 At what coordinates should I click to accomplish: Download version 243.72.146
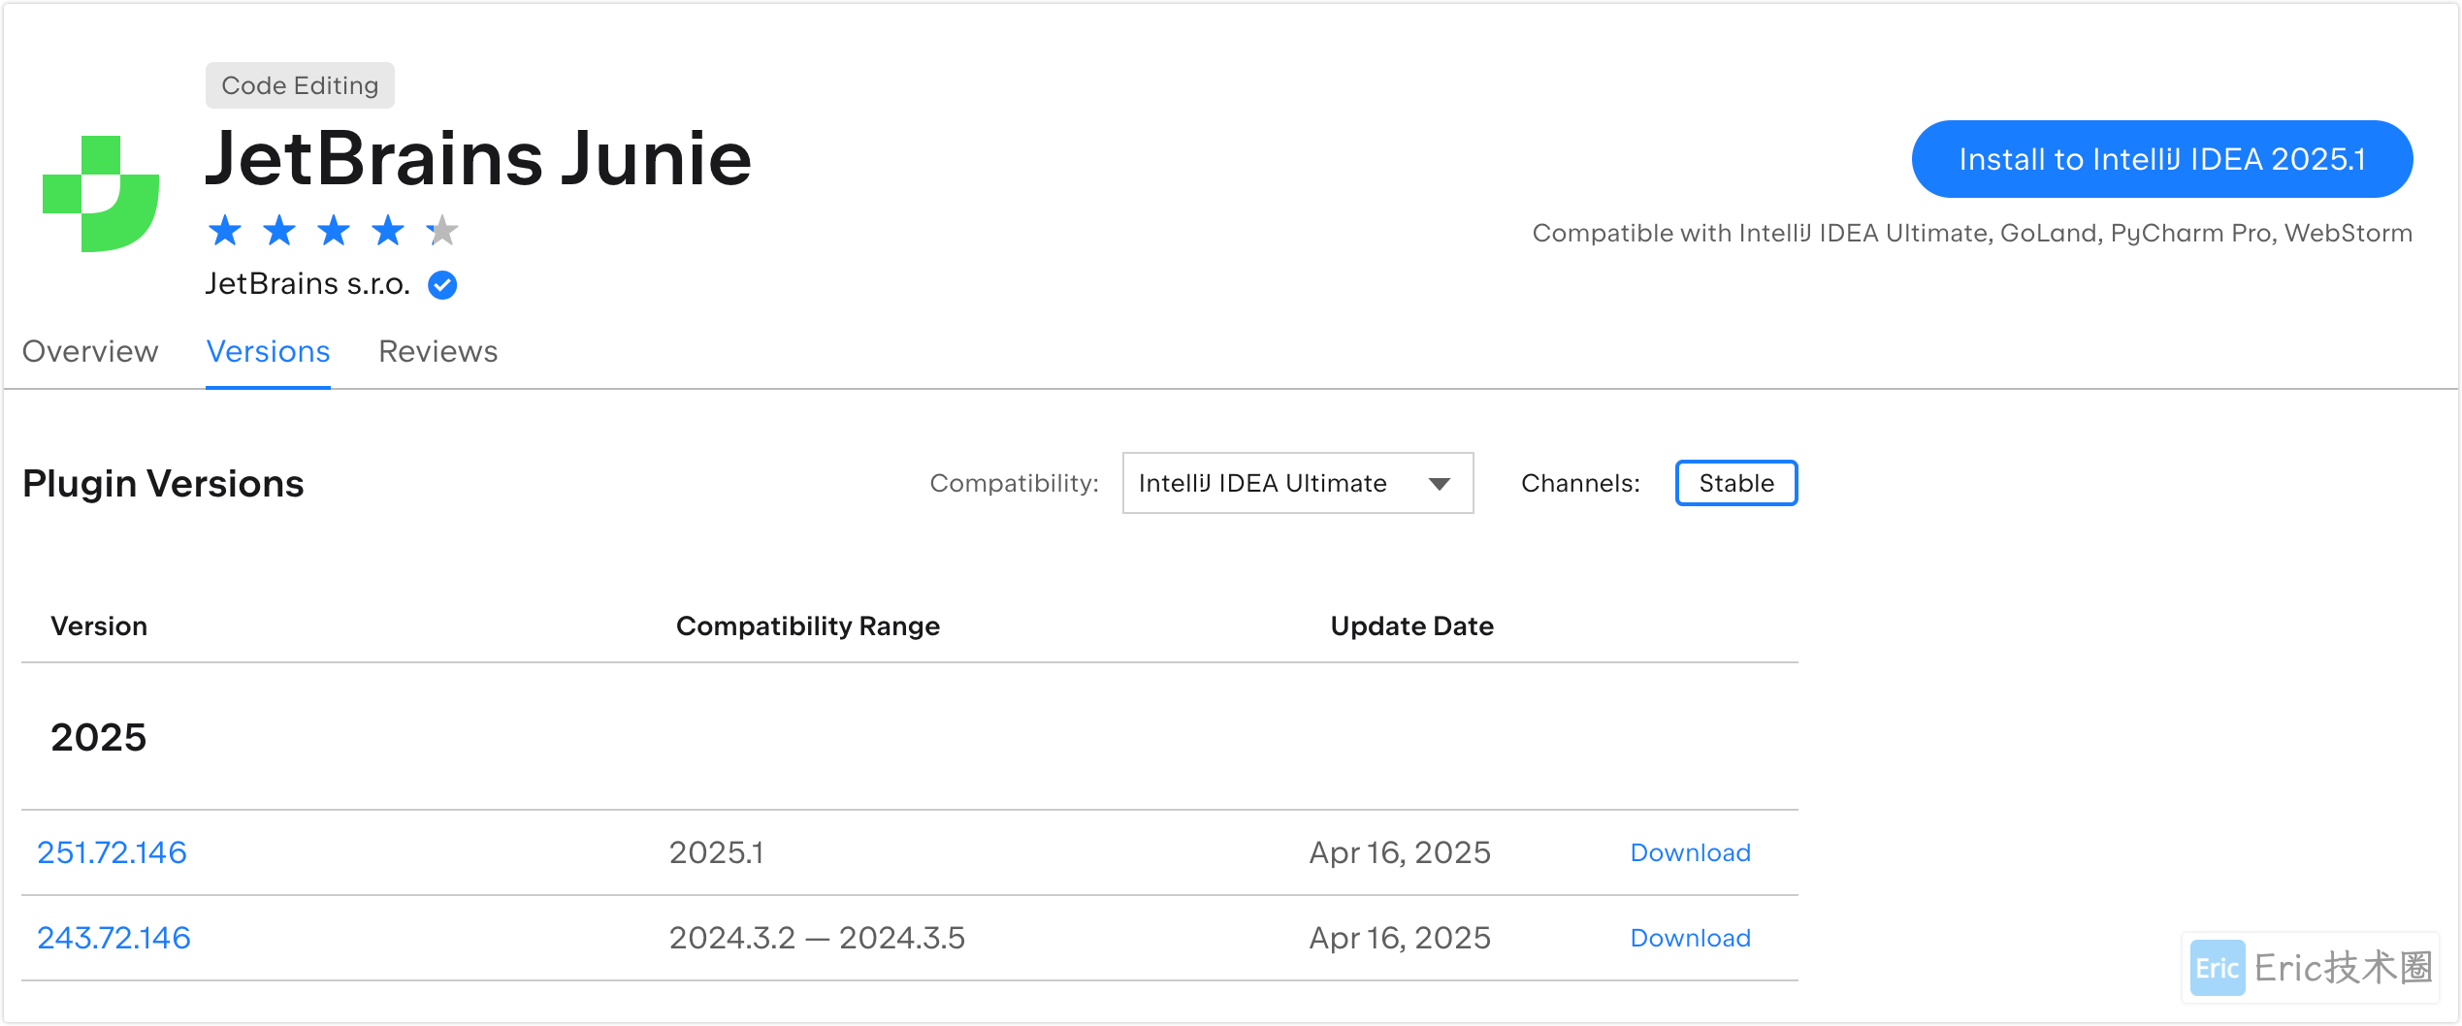(x=1690, y=938)
